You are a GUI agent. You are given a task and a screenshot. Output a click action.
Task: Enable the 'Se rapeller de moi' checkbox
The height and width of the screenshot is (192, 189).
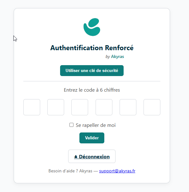click(72, 125)
